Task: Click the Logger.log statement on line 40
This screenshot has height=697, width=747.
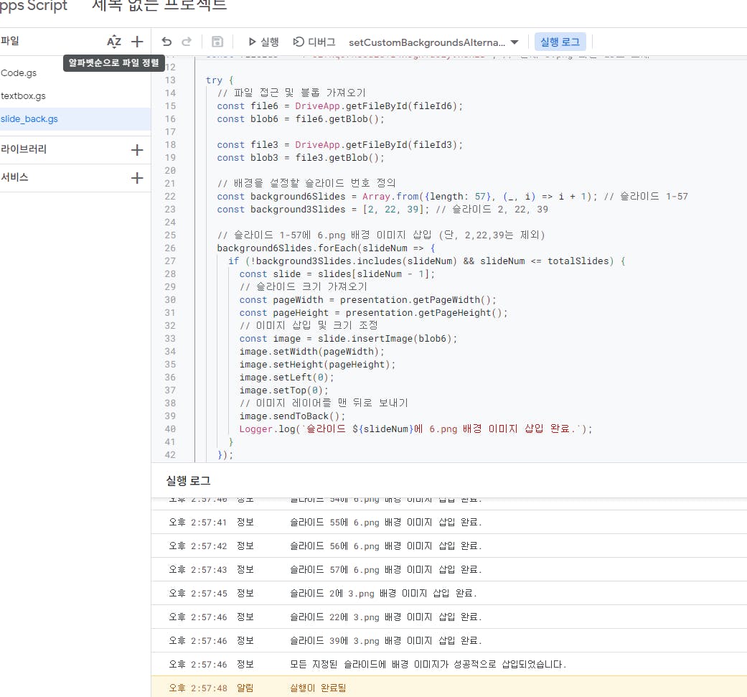Action: (415, 429)
